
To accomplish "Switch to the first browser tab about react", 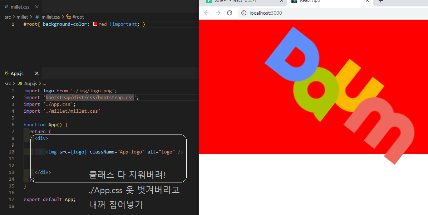I will 243,2.
